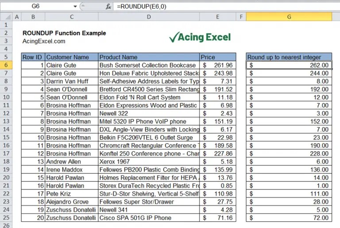
Task: Select the price cell 261.96
Action: (217, 65)
